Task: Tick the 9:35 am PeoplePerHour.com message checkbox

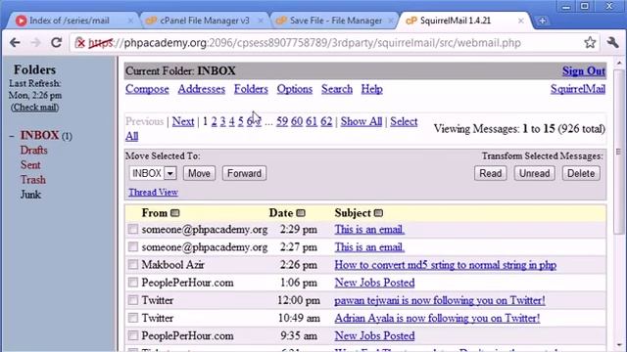Action: [x=133, y=335]
